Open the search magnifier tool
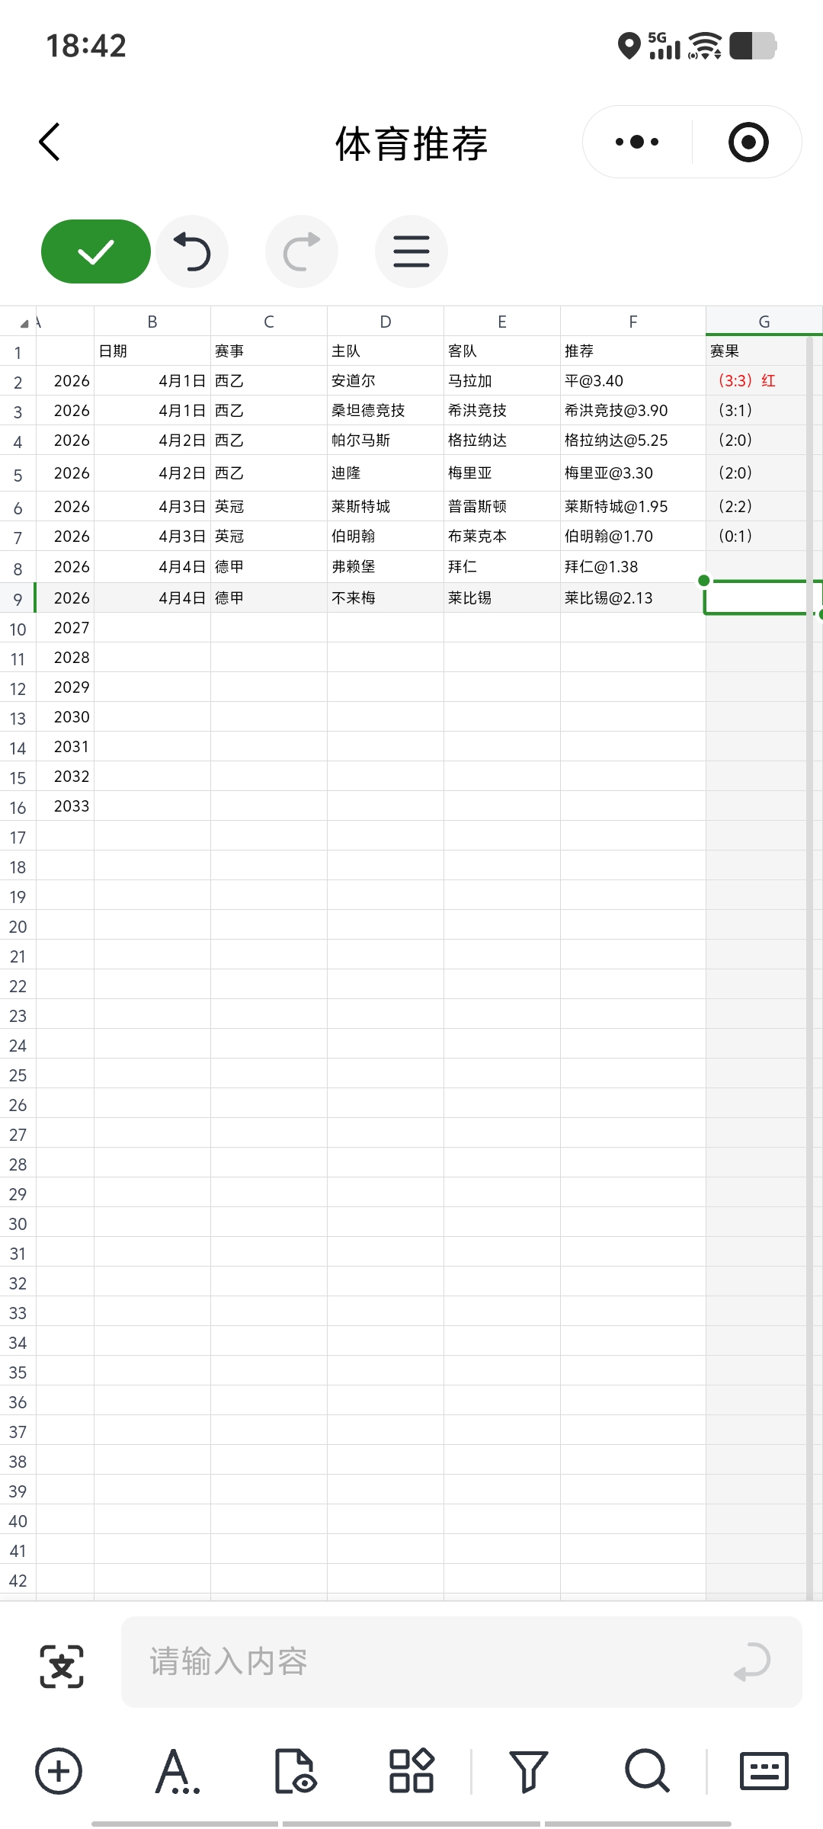823x1829 pixels. click(647, 1771)
